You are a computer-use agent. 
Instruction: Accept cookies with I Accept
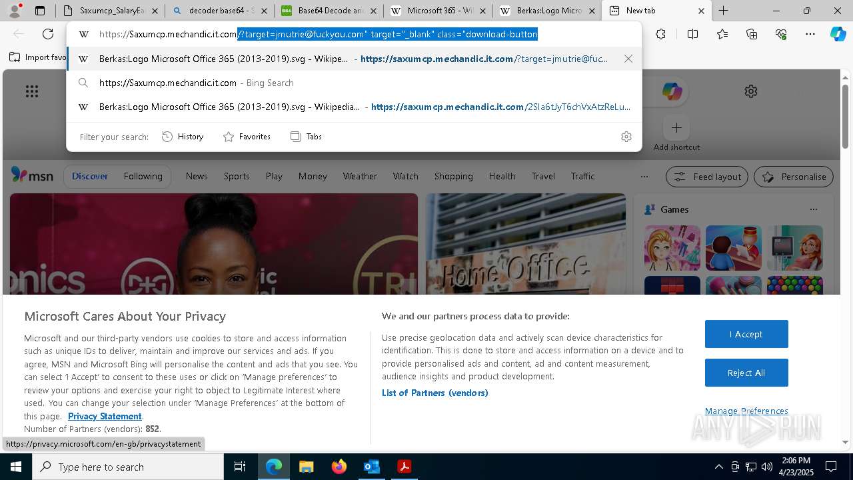click(746, 334)
